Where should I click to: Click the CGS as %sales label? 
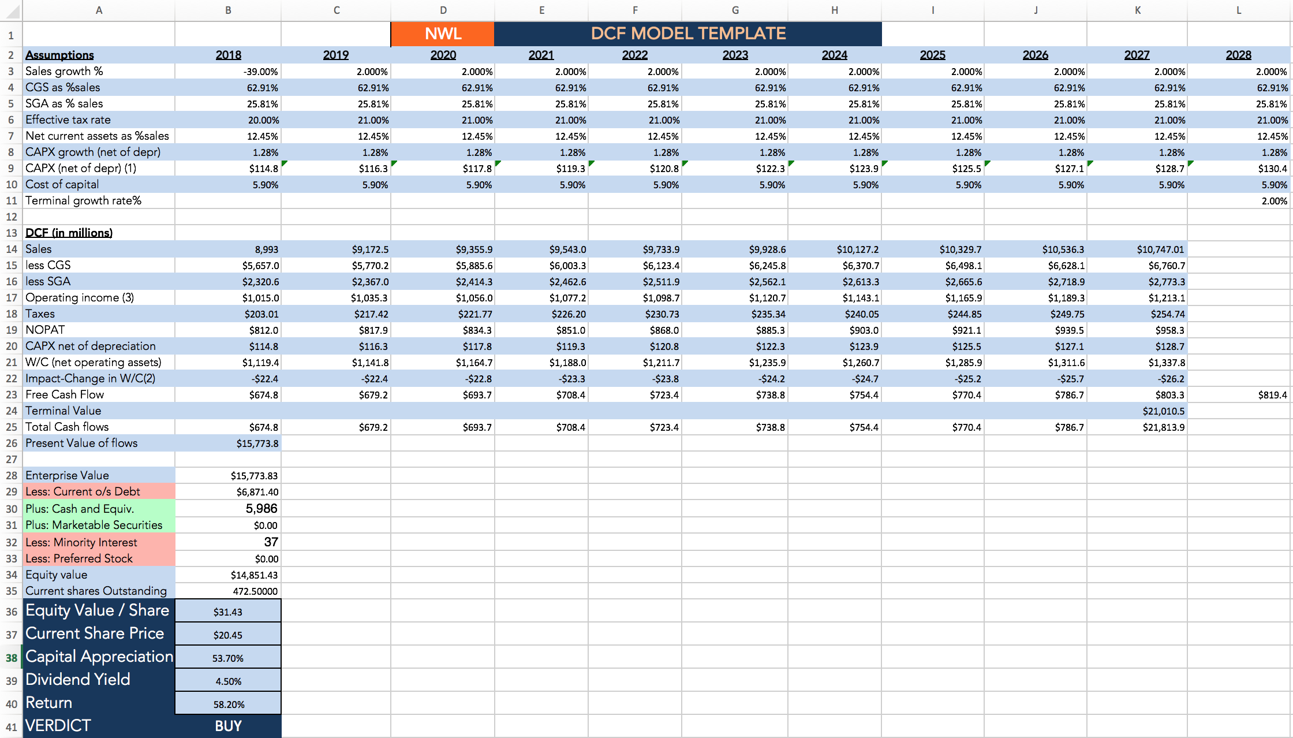99,87
